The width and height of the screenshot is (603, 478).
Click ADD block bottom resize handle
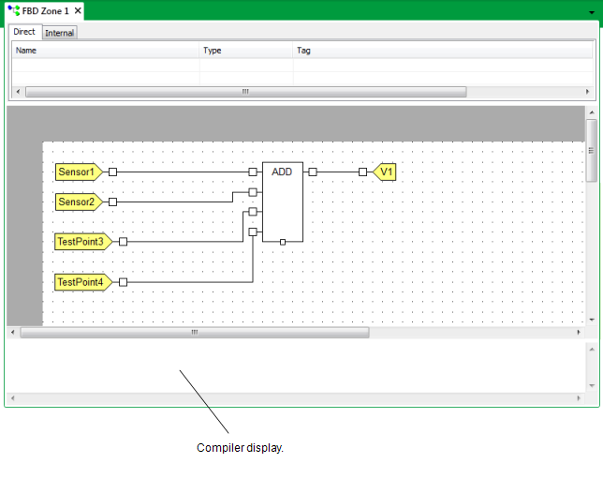(x=283, y=242)
